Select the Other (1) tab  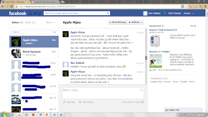click(x=30, y=22)
